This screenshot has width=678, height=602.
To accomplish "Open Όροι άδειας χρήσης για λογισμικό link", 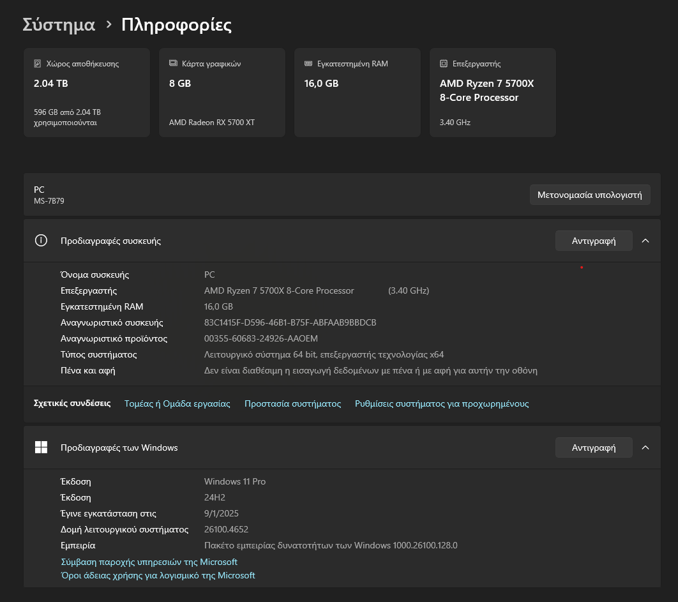I will pyautogui.click(x=158, y=575).
